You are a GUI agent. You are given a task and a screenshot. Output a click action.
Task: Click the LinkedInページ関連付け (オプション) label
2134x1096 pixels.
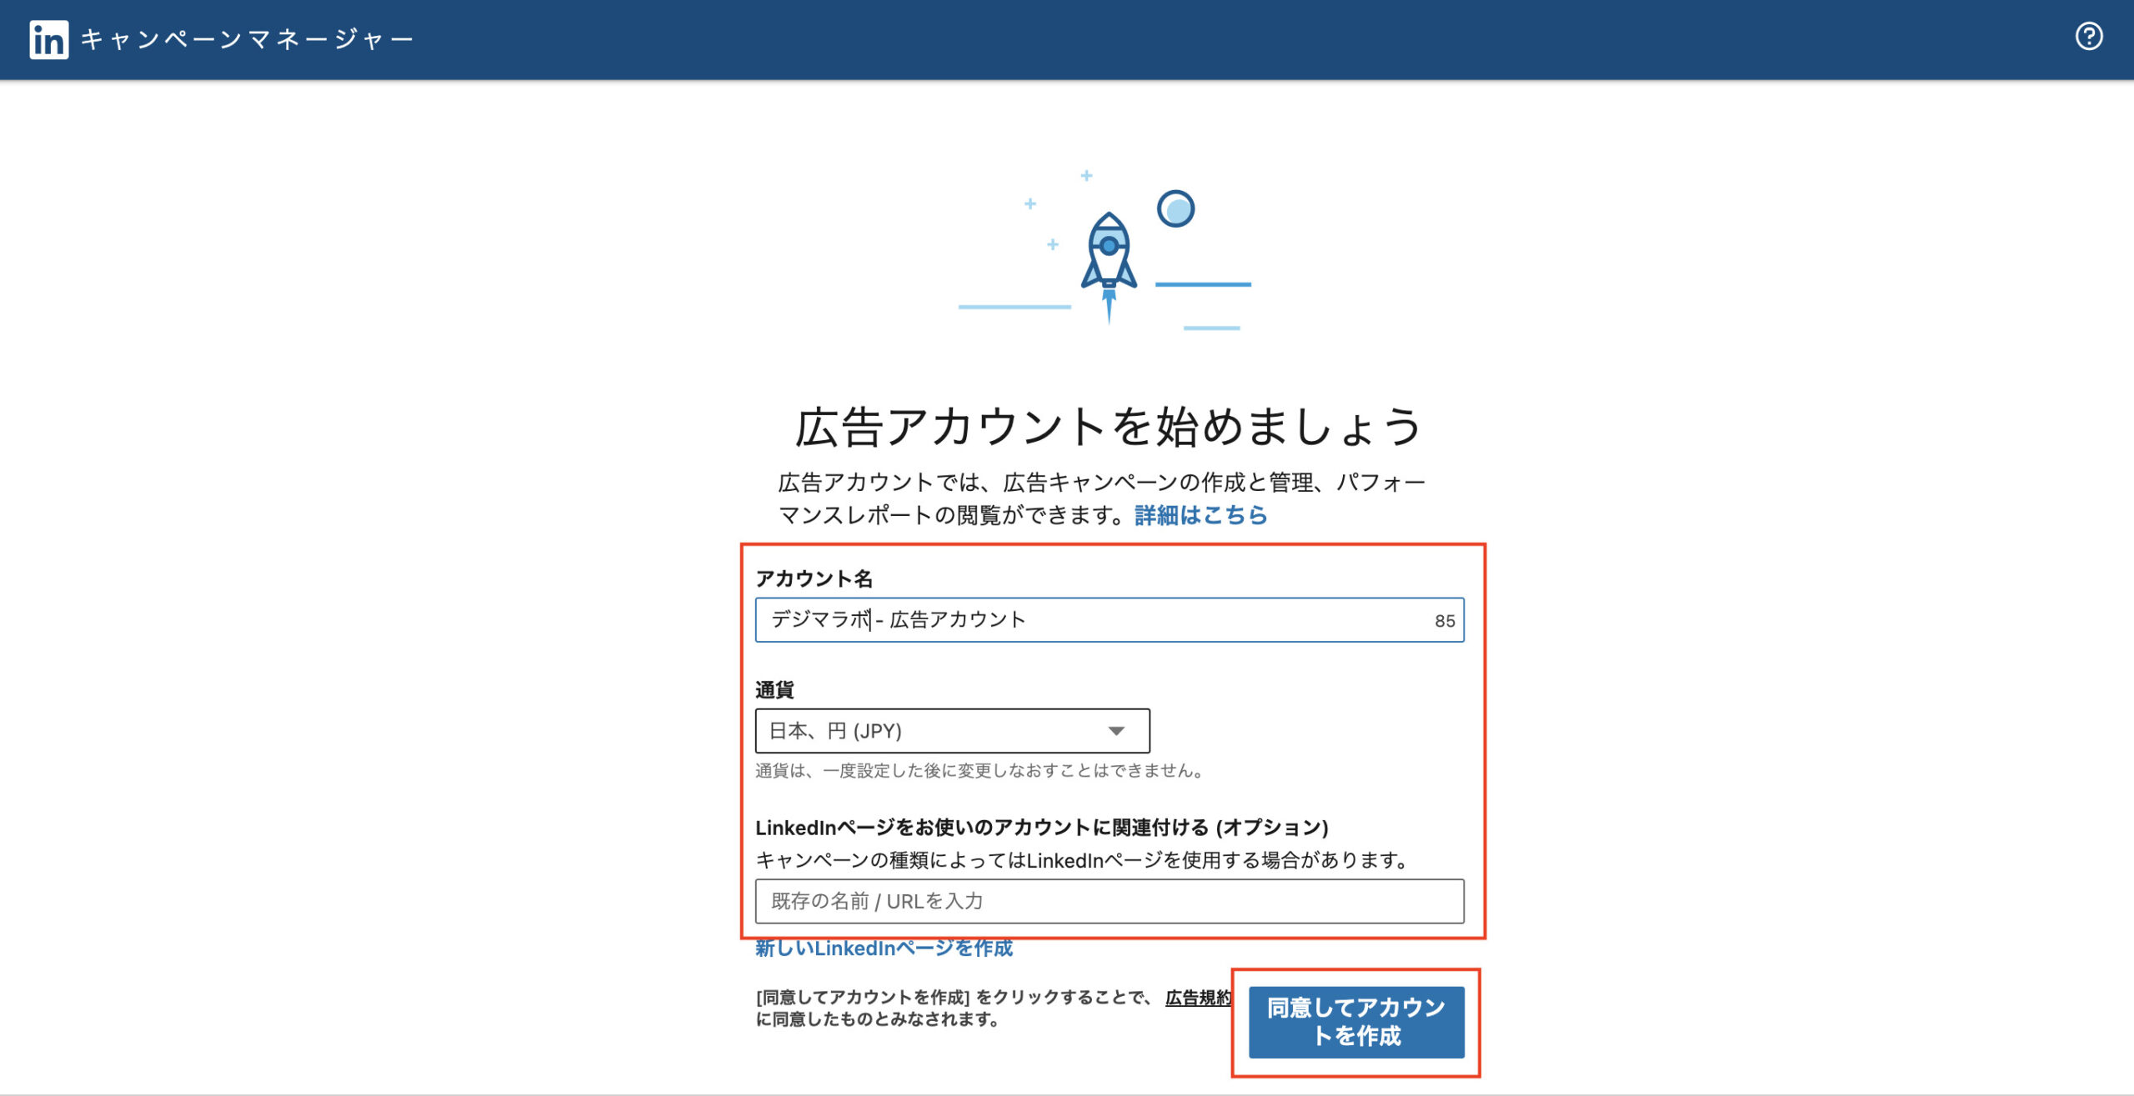pyautogui.click(x=1041, y=828)
